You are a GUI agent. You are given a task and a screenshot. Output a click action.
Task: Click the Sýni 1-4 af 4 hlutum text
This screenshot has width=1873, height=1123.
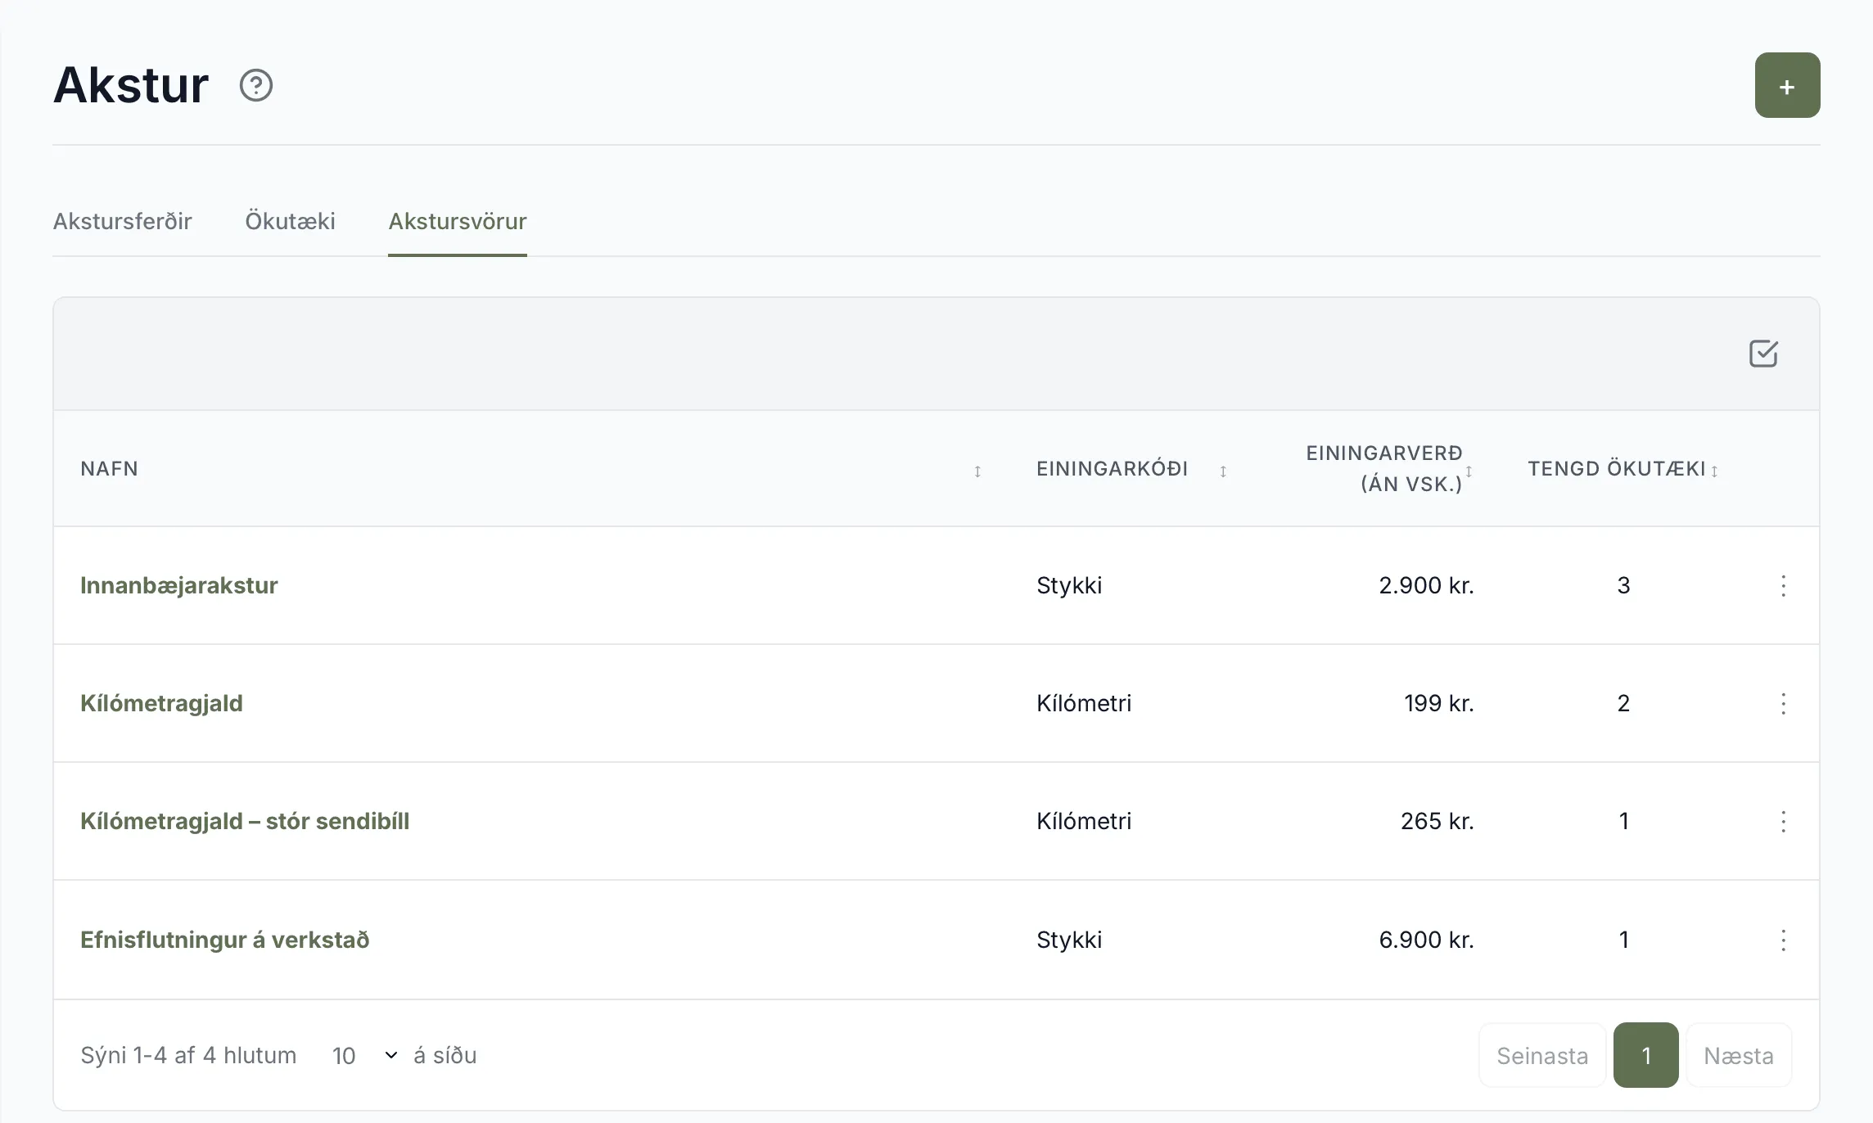pos(188,1055)
